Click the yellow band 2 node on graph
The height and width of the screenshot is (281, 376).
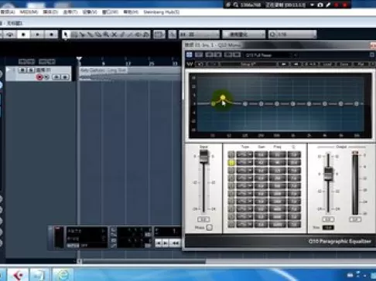(223, 97)
